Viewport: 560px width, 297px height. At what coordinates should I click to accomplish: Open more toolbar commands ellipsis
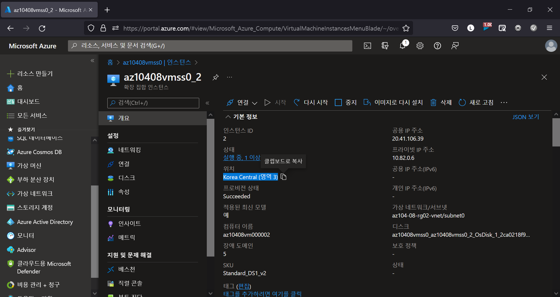[504, 103]
